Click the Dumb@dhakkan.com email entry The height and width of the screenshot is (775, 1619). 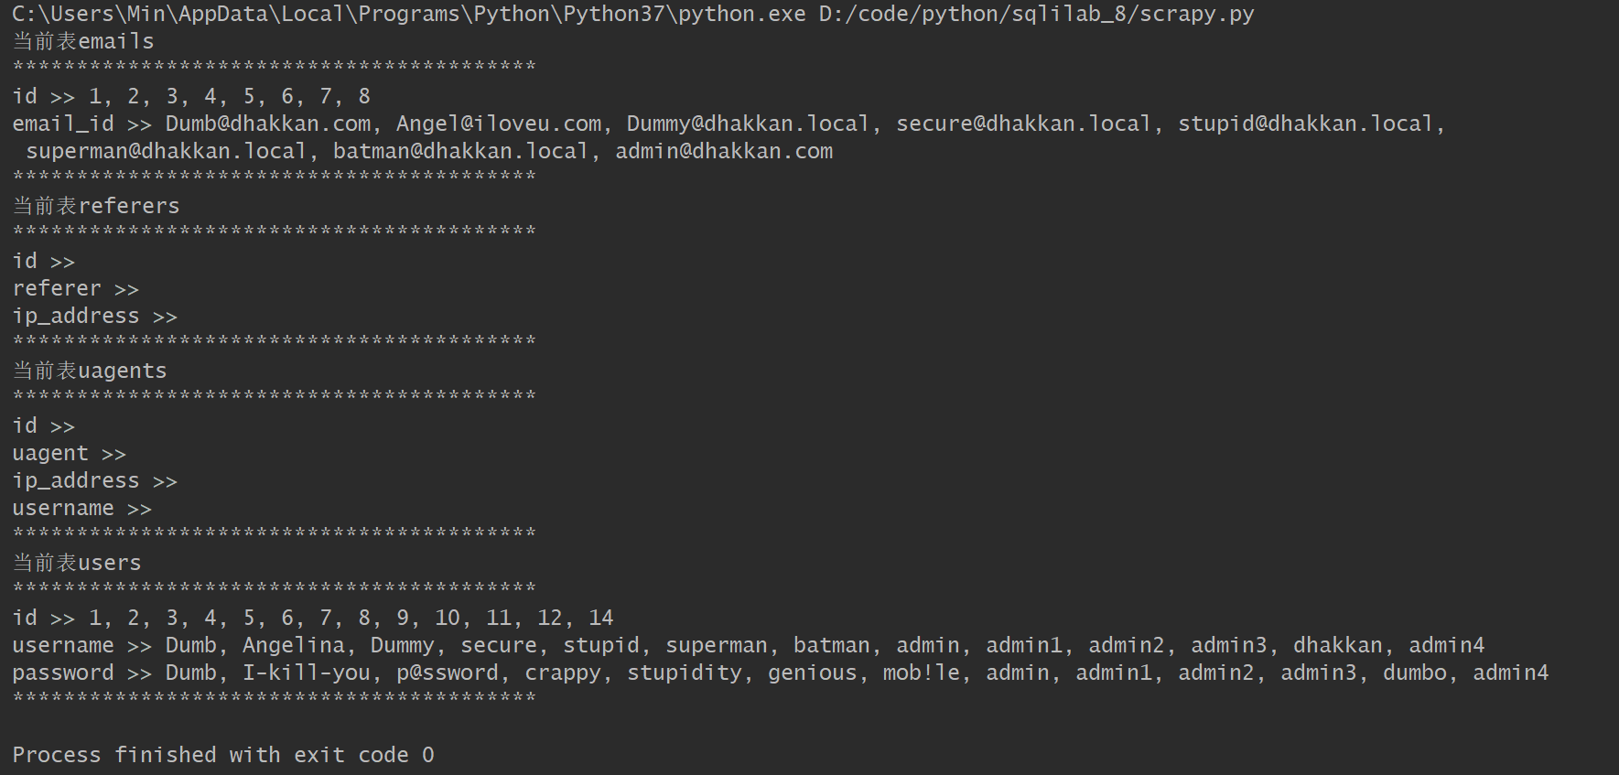tap(268, 124)
